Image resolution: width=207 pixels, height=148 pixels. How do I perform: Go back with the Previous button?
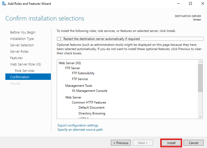[121, 143]
